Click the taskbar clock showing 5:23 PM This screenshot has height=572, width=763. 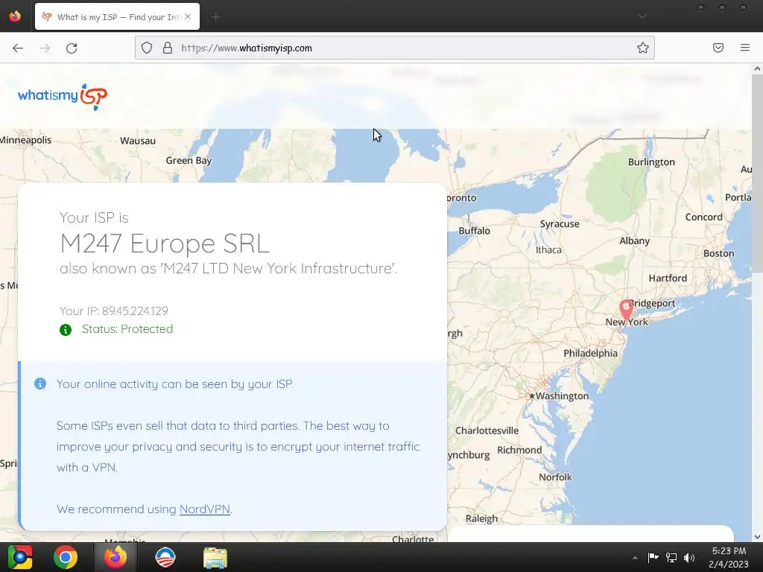tap(729, 557)
